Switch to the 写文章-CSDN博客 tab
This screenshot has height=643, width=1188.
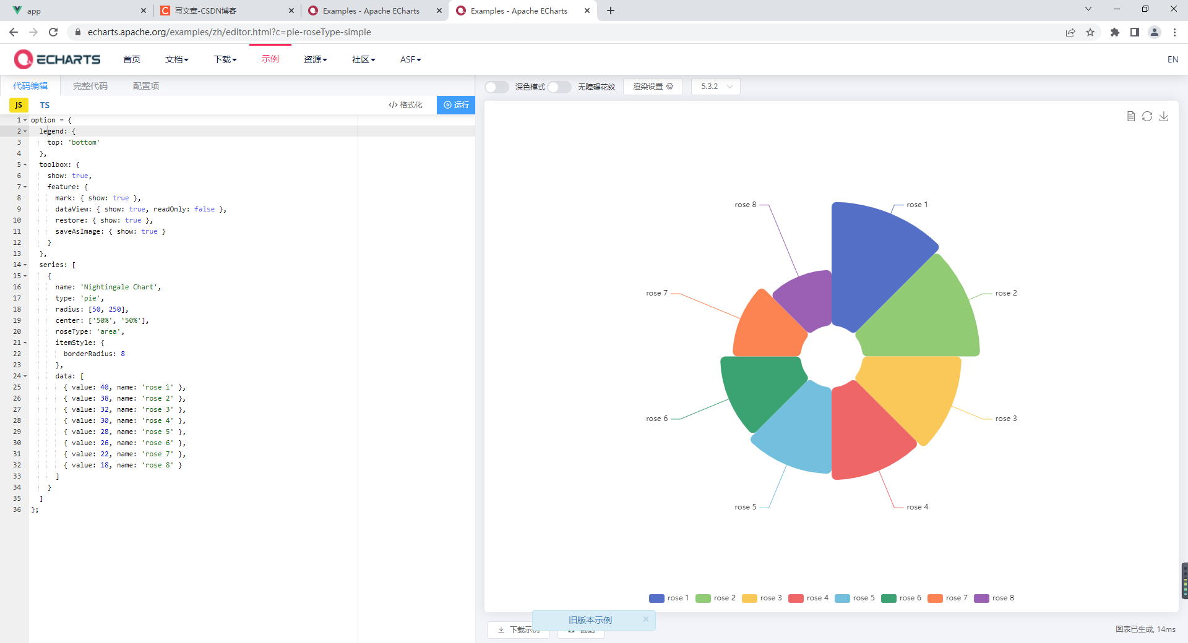click(226, 11)
